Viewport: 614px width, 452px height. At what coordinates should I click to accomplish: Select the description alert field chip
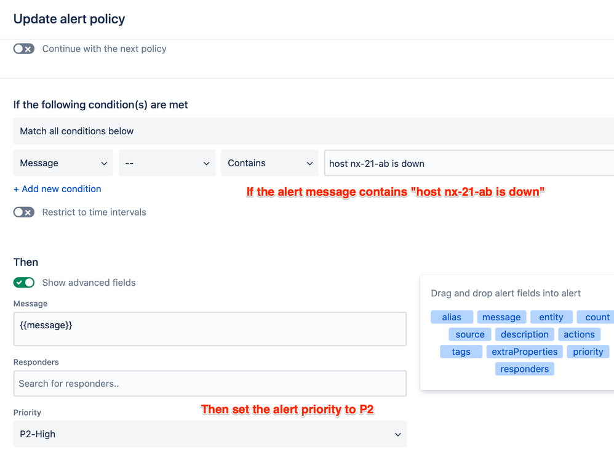(524, 334)
